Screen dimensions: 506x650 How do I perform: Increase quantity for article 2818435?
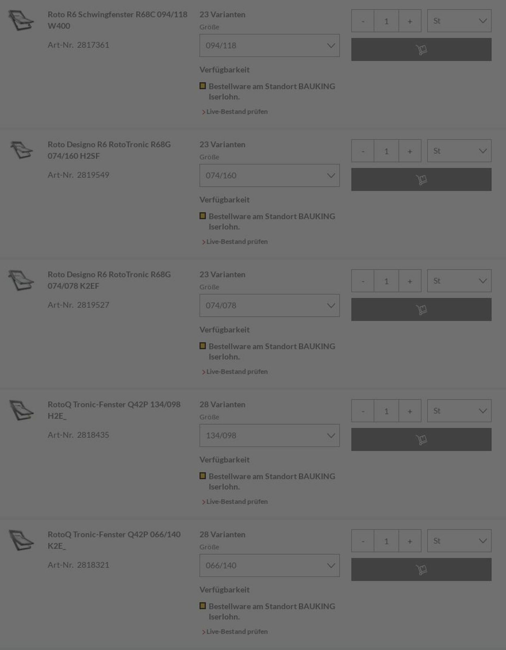(x=410, y=411)
